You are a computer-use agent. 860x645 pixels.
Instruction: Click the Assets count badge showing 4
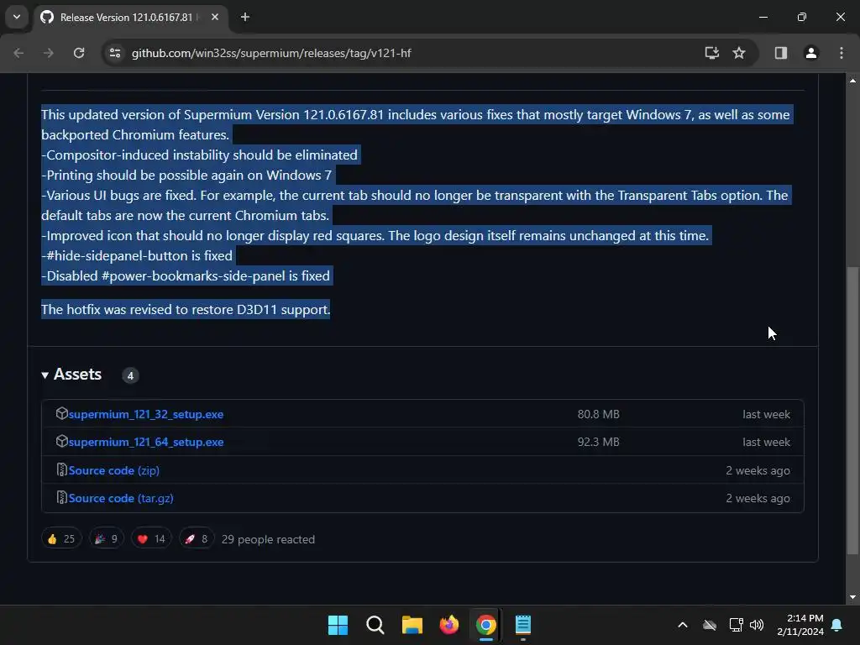130,375
